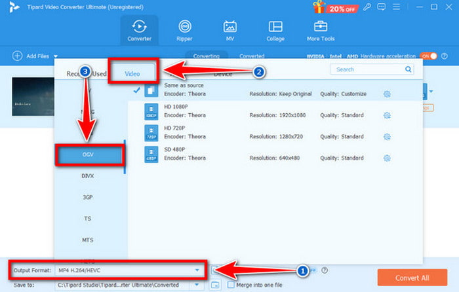Screen dimensions: 459x292
Task: Check Merge into one file
Action: [231, 285]
